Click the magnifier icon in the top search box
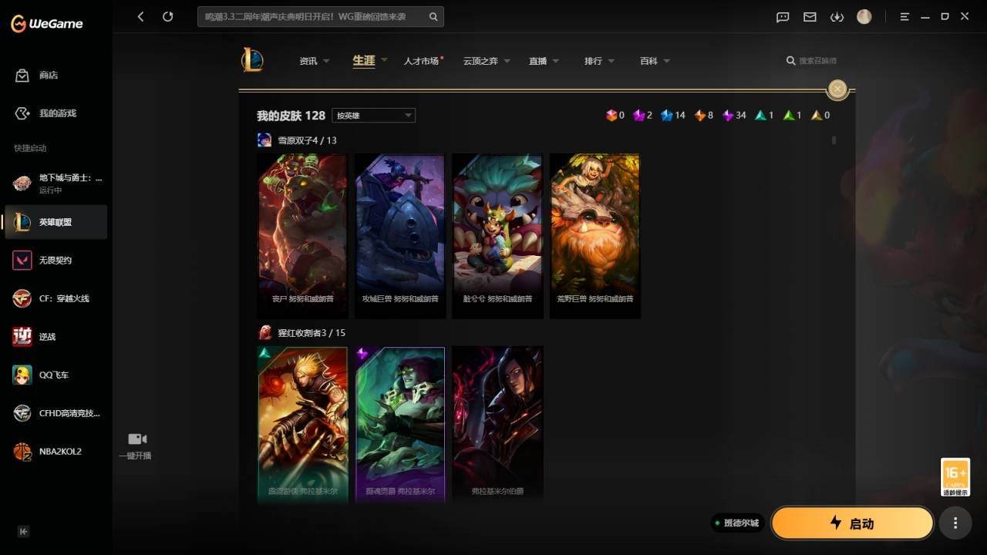Image resolution: width=987 pixels, height=555 pixels. [433, 16]
